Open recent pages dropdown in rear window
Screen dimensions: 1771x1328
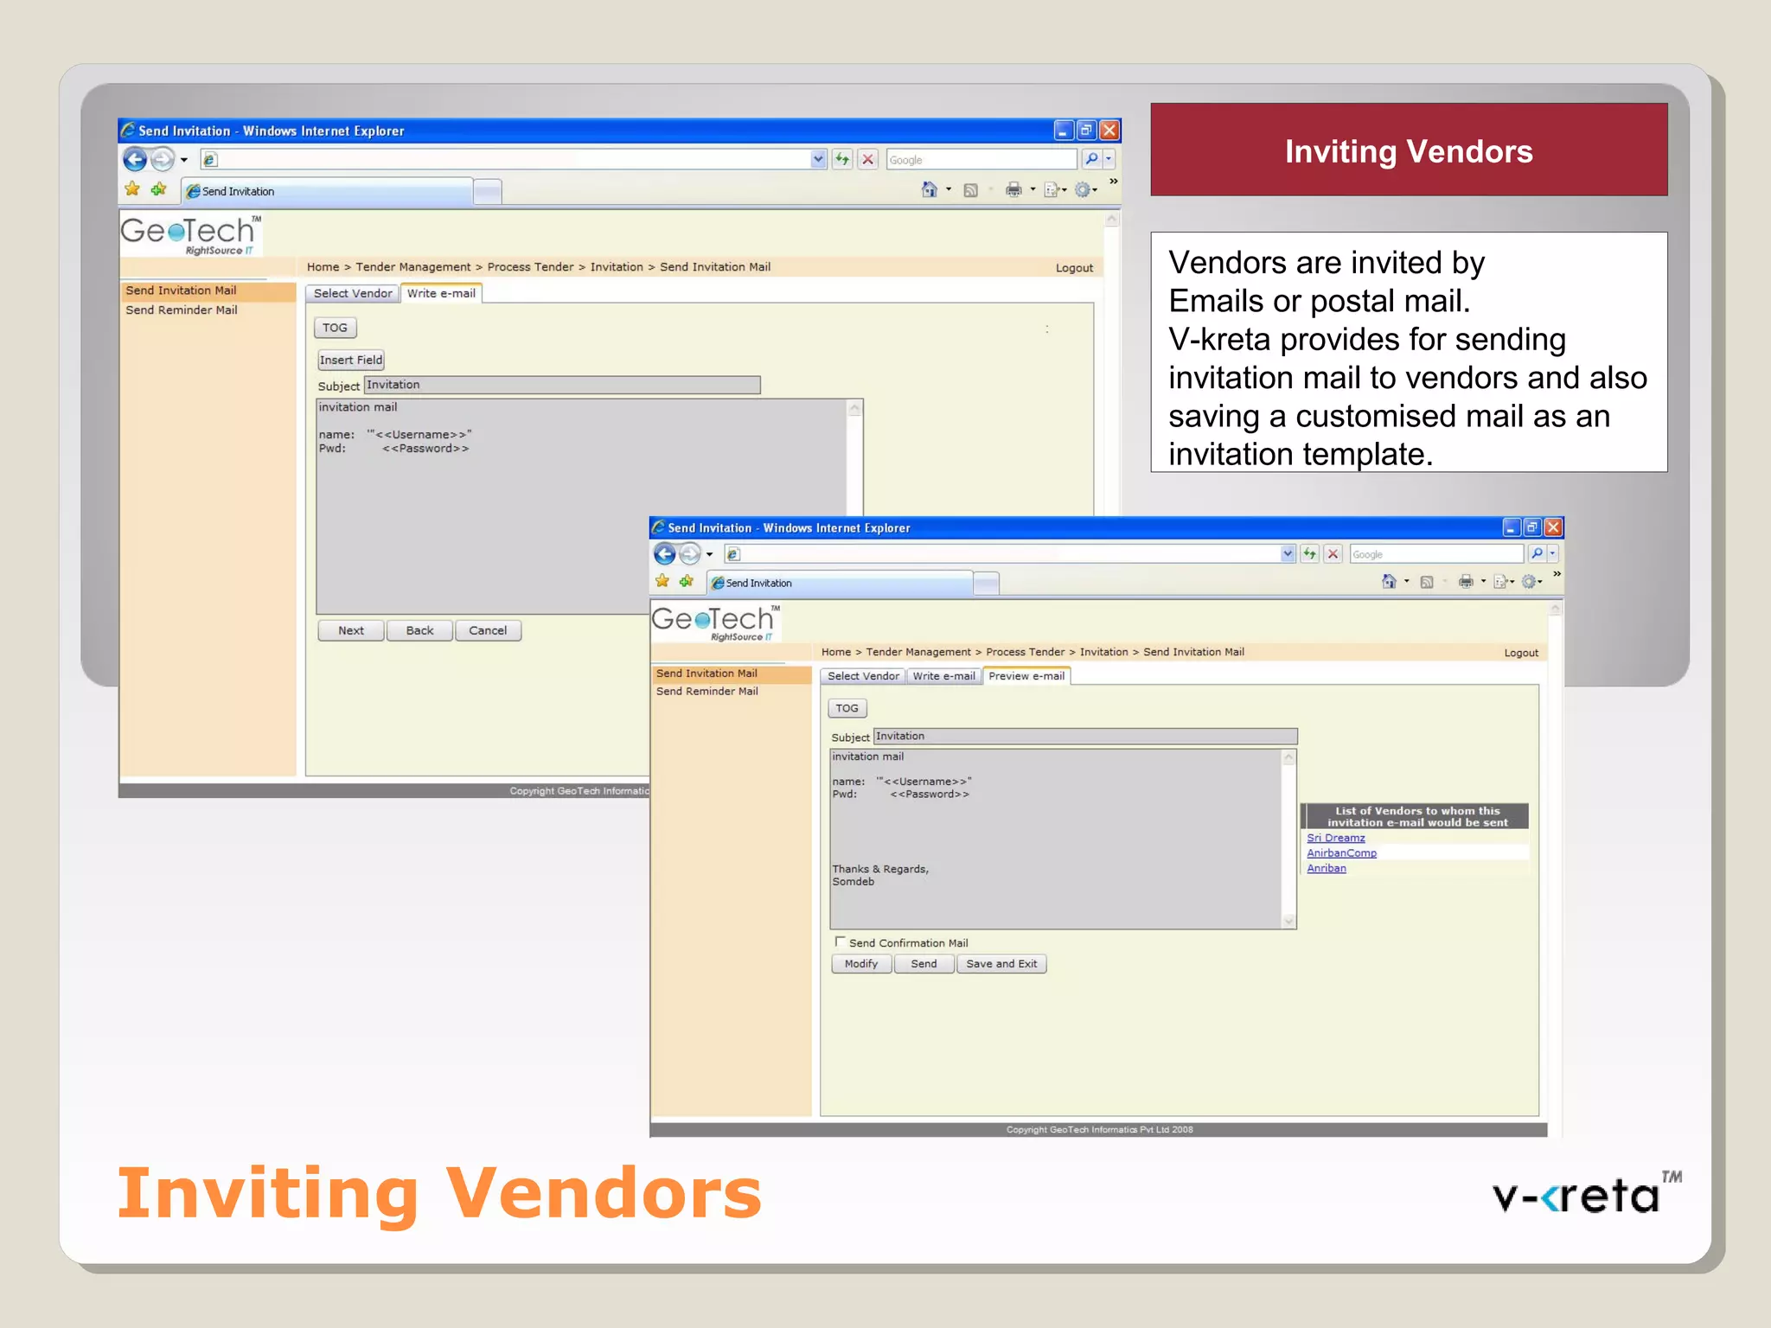click(183, 160)
